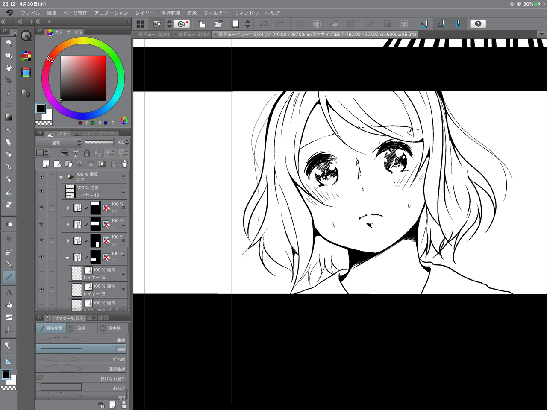The height and width of the screenshot is (410, 547).
Task: Open the Color circle panel menu
Action: click(40, 31)
